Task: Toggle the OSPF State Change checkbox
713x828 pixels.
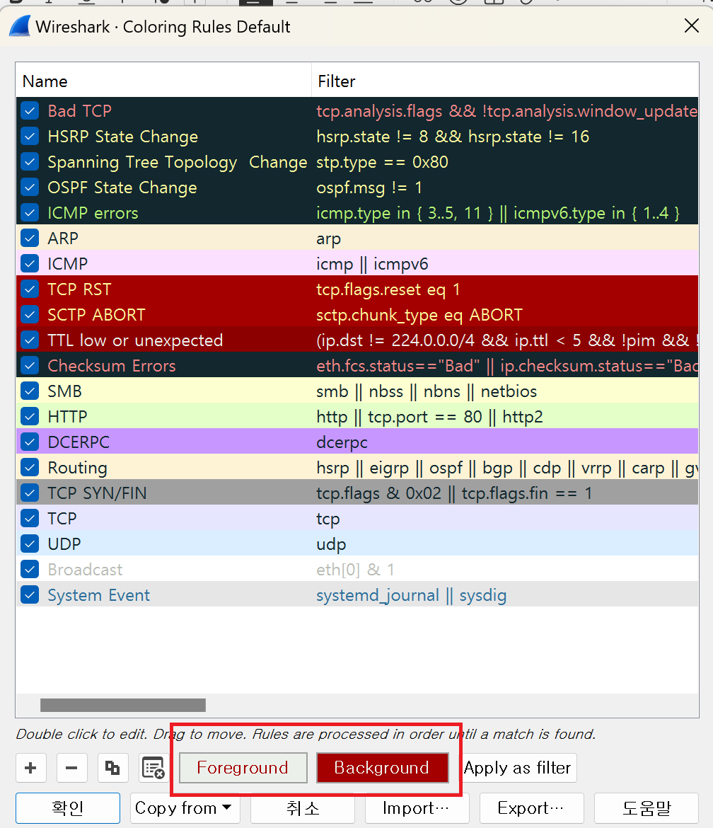Action: point(30,188)
